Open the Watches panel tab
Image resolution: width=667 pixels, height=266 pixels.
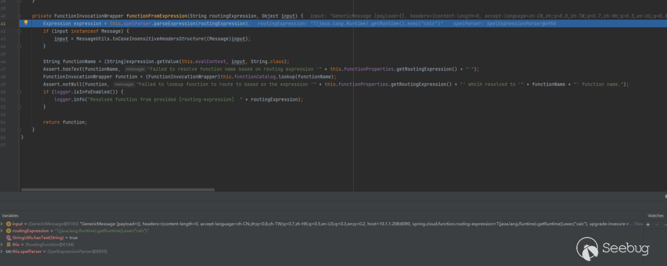coord(655,215)
